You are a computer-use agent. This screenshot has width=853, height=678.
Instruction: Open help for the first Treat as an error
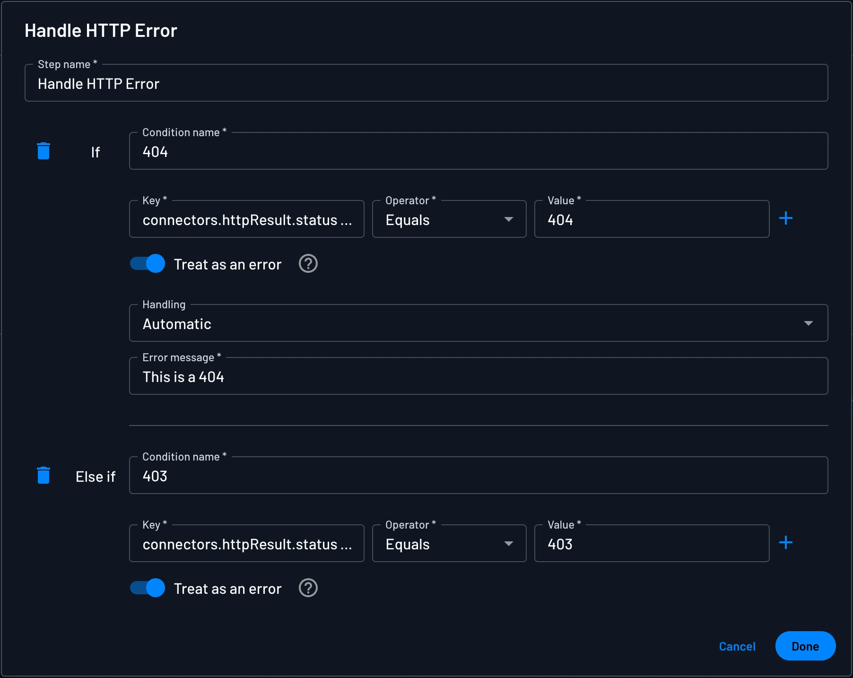[x=308, y=264]
